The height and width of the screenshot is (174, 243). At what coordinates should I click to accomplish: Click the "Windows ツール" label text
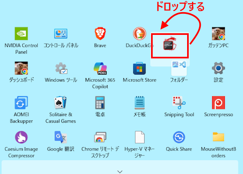point(61,80)
